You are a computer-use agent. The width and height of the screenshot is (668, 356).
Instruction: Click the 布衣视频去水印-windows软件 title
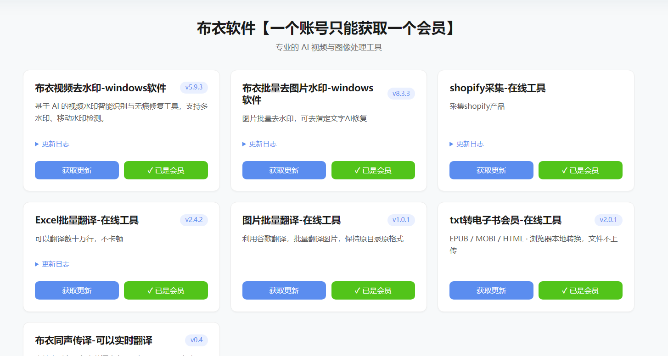point(101,88)
